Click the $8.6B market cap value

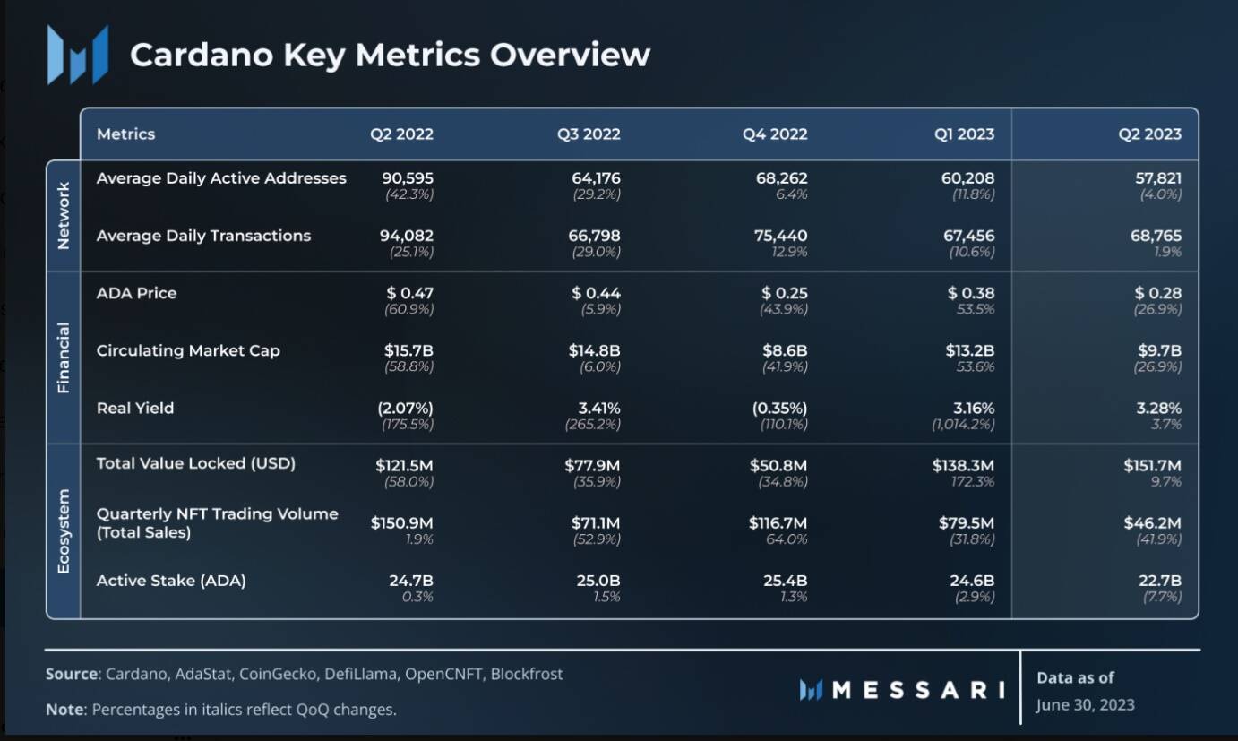pos(786,350)
